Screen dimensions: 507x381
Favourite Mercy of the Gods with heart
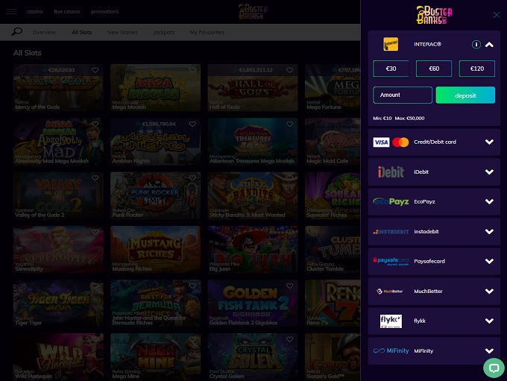(x=95, y=70)
